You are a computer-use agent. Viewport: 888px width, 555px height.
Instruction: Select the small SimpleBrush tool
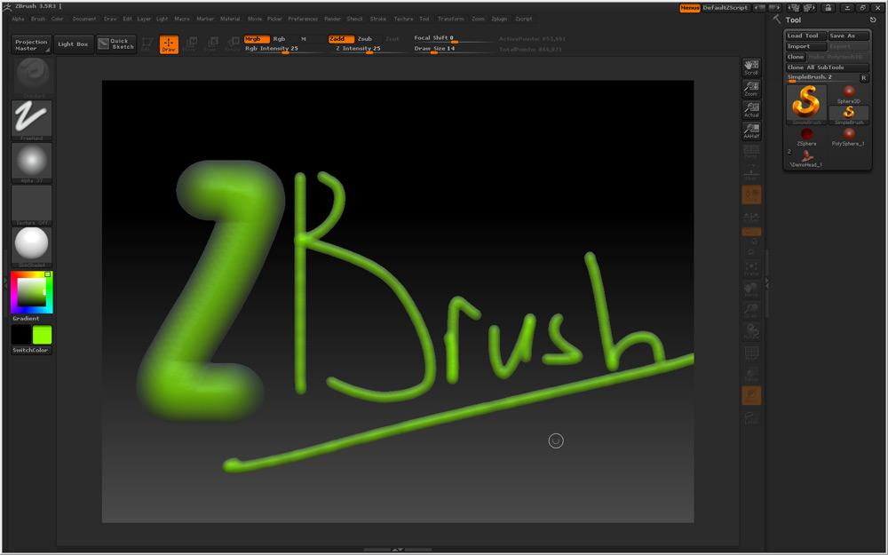coord(848,115)
